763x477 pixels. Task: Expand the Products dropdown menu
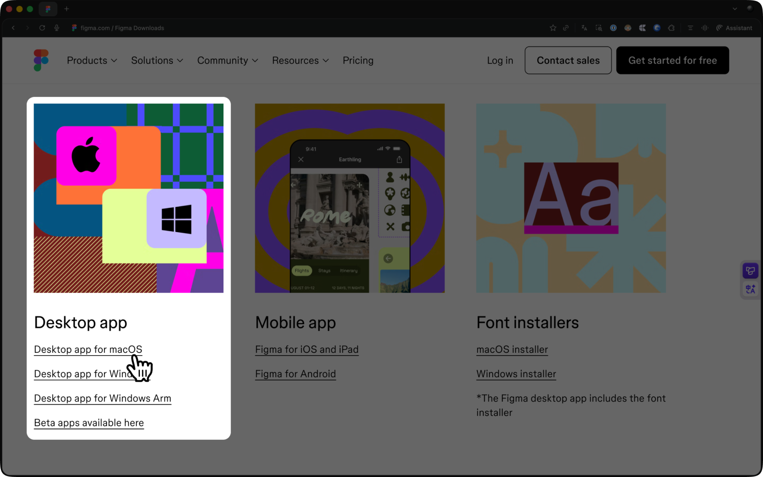point(92,60)
